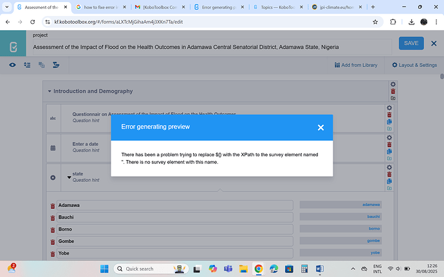Delete the Adamawa option
Viewport: 444px width, 277px height.
coord(52,206)
